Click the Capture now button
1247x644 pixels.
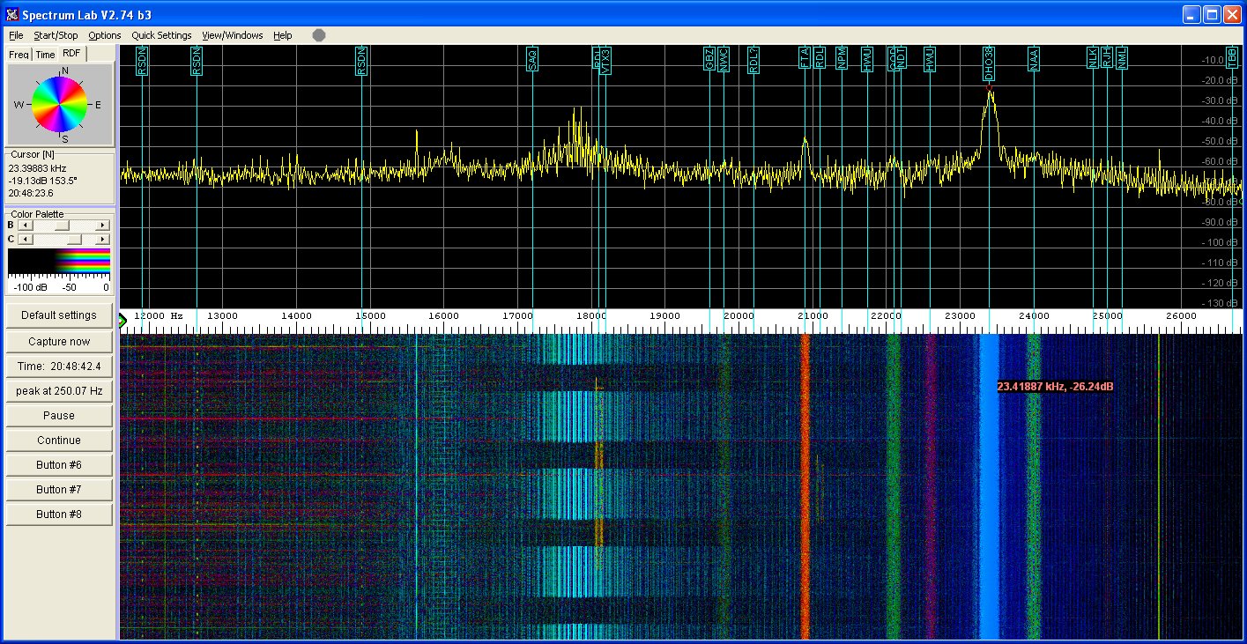click(x=59, y=341)
